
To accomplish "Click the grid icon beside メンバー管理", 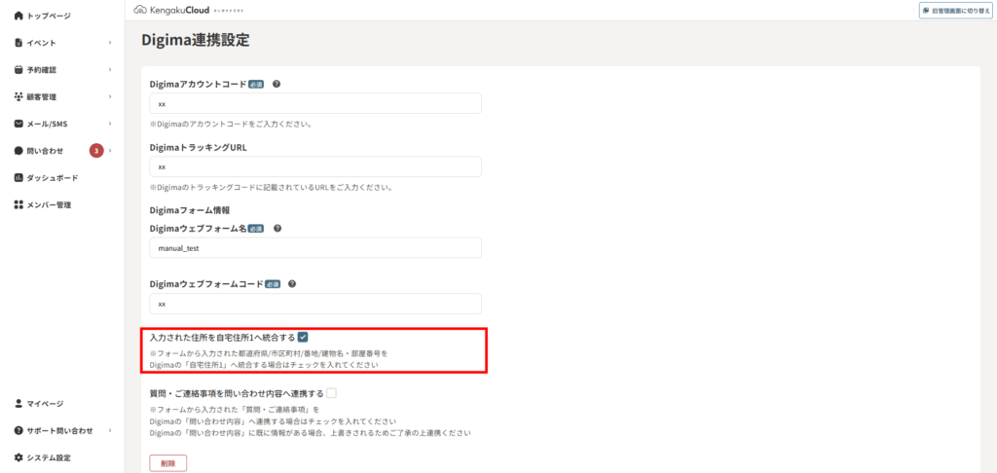I will (x=18, y=204).
